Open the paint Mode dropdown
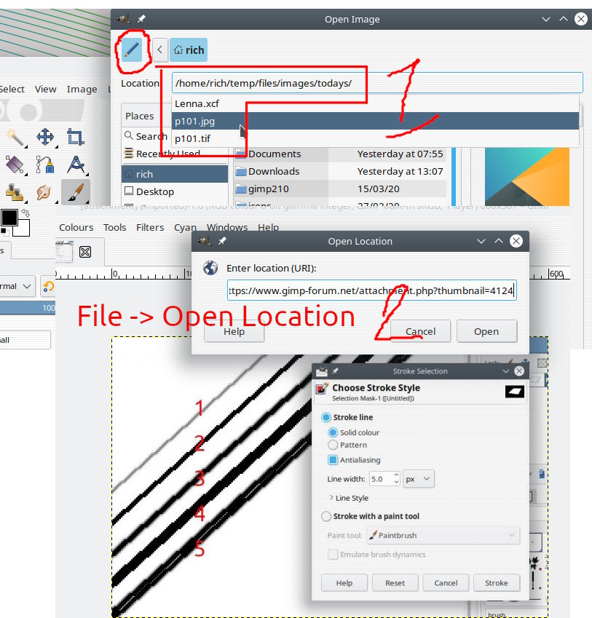This screenshot has width=592, height=618. [x=17, y=286]
